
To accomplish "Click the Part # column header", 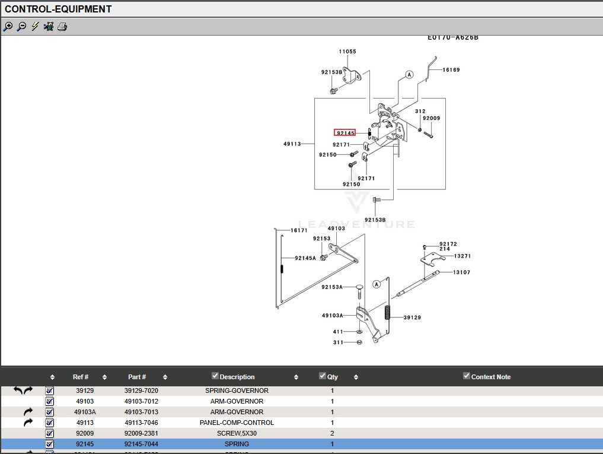I will tap(137, 377).
